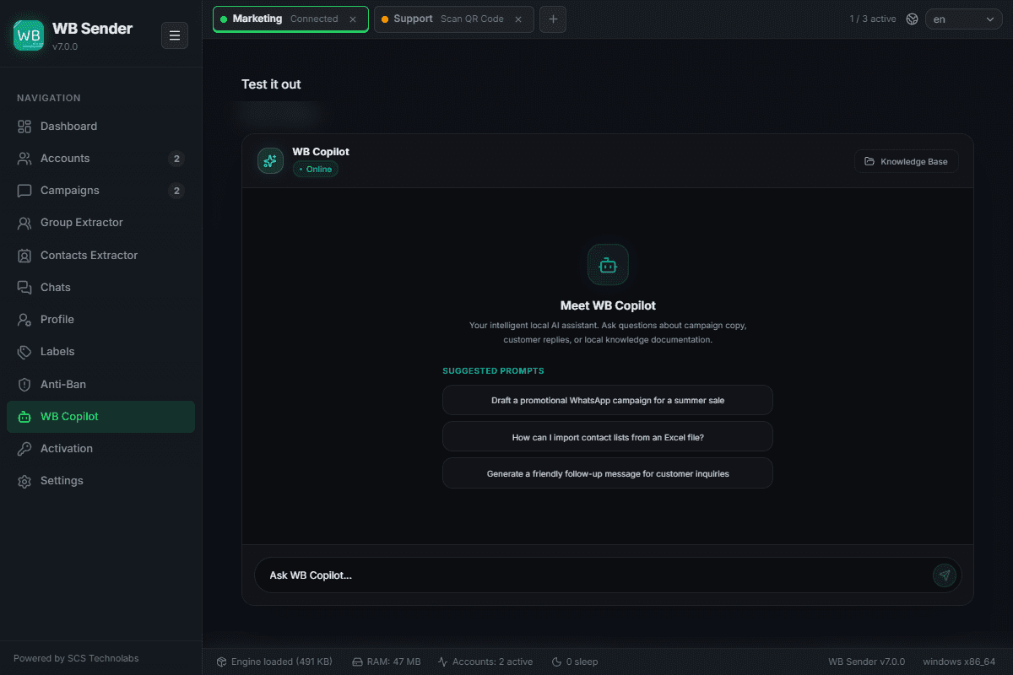Click the Accounts count badge 2

[176, 159]
